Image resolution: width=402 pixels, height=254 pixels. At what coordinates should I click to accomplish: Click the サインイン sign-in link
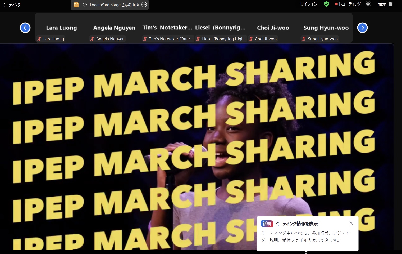pyautogui.click(x=308, y=4)
